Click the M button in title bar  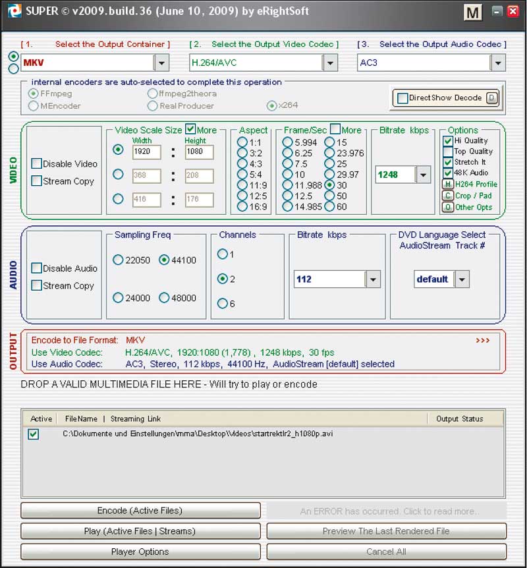point(472,13)
